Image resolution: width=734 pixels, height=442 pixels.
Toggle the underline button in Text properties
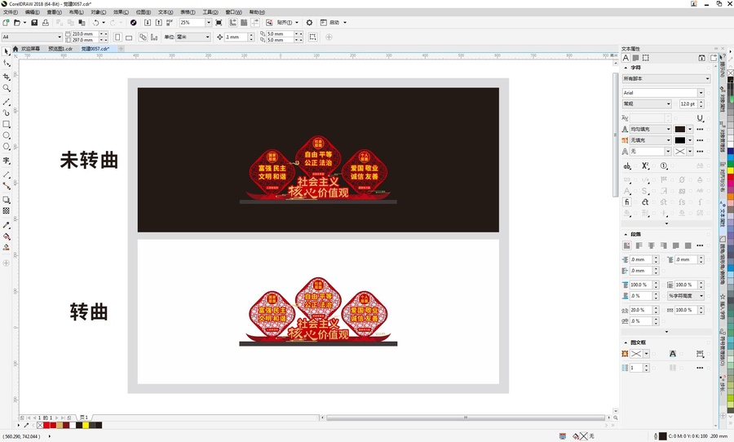click(x=700, y=118)
